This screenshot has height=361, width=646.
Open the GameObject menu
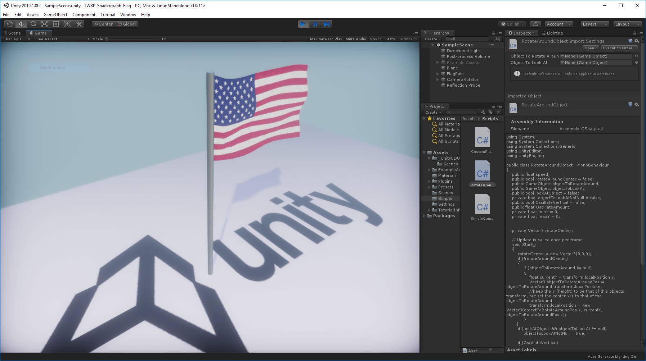[55, 15]
